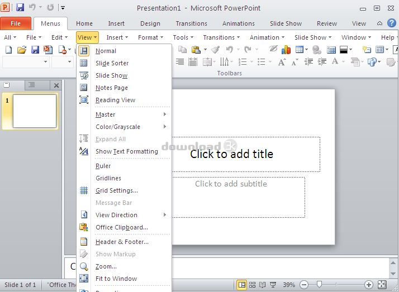Click the Save floppy icon in Menus toolbar

click(x=35, y=50)
